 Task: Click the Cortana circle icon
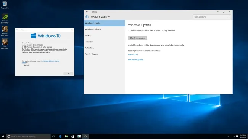point(9,136)
